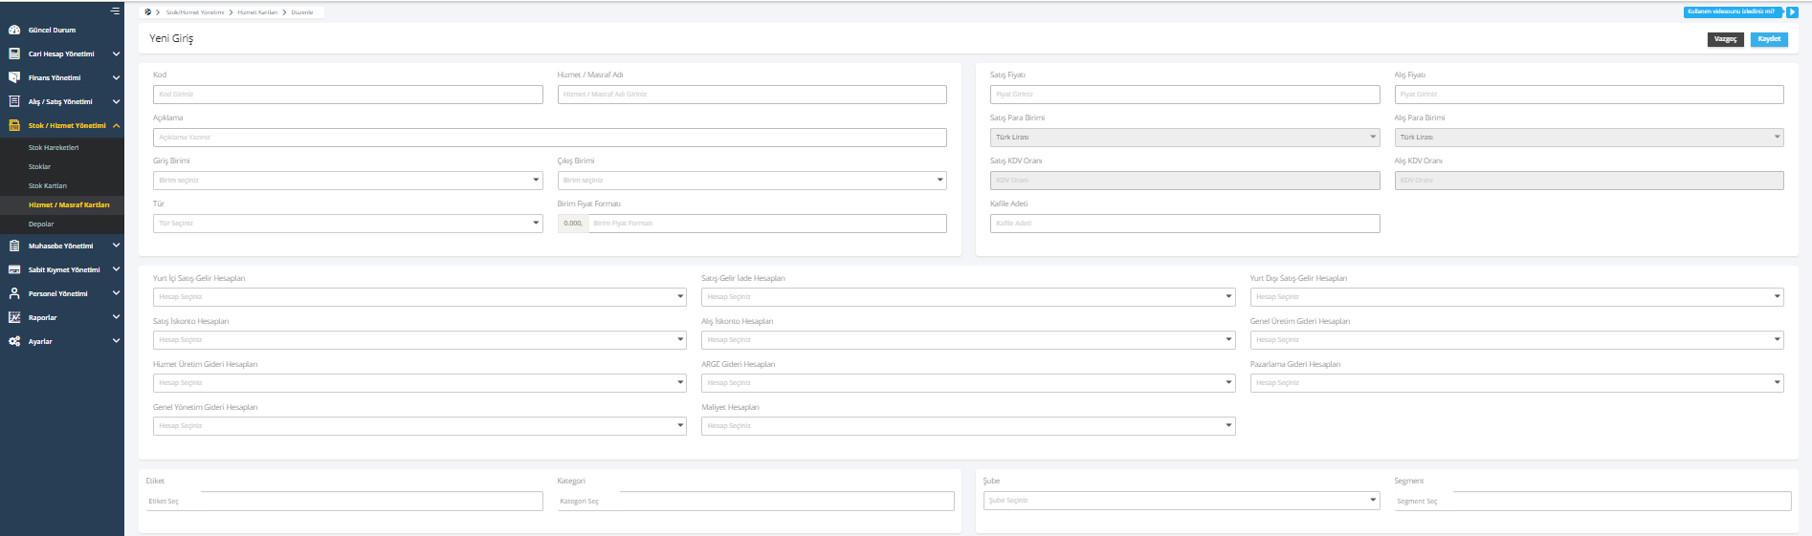
Task: Open Maliyet Hesapları dropdown
Action: click(968, 425)
